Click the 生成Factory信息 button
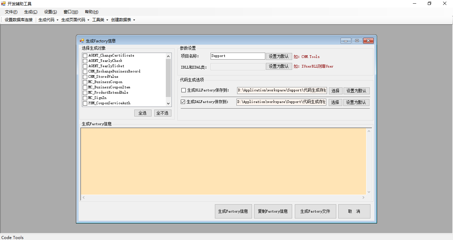The width and height of the screenshot is (453, 240). coord(233,211)
